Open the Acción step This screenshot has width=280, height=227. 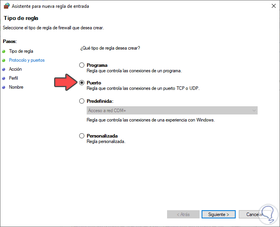15,69
